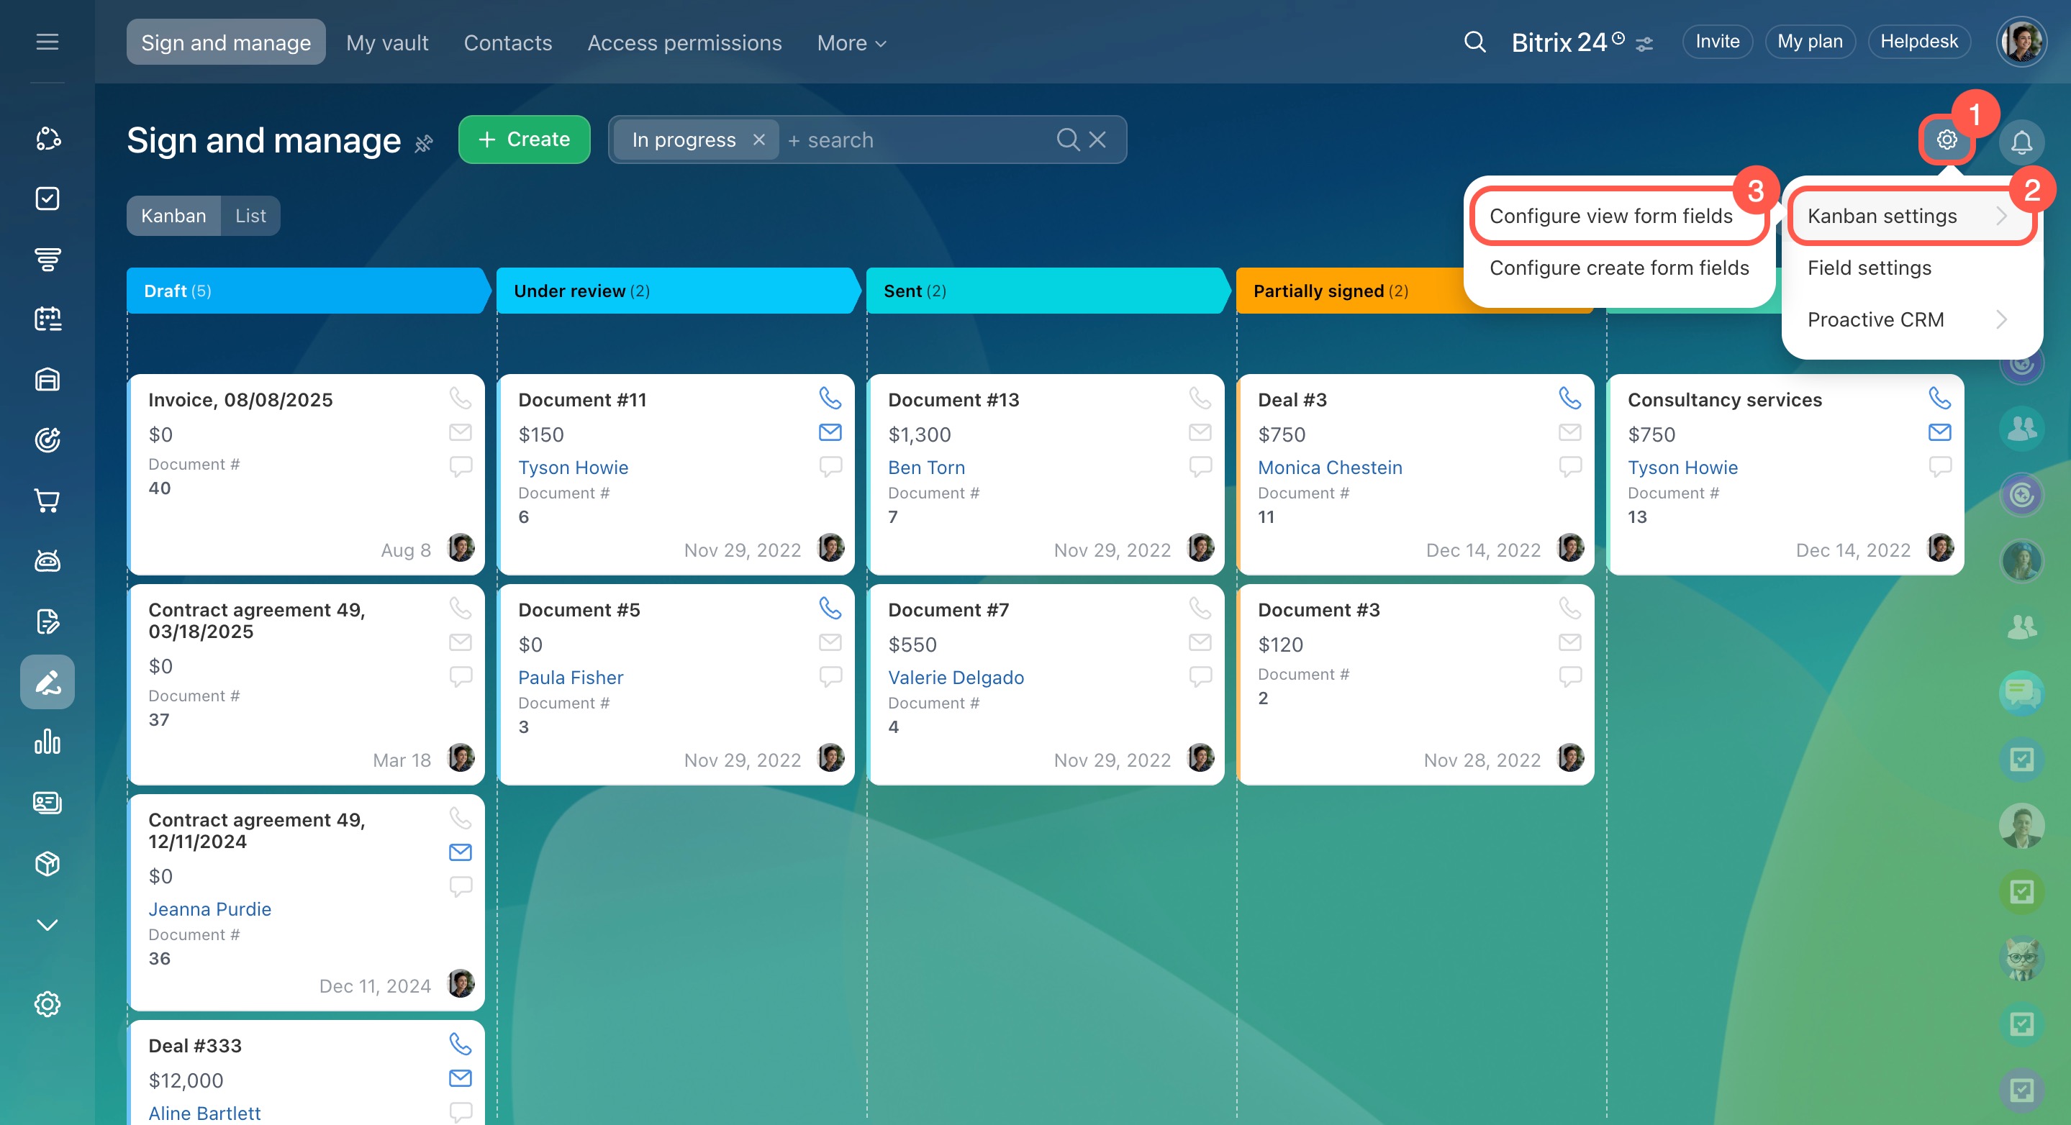2071x1125 pixels.
Task: Open the Deal #333 card title
Action: click(194, 1045)
